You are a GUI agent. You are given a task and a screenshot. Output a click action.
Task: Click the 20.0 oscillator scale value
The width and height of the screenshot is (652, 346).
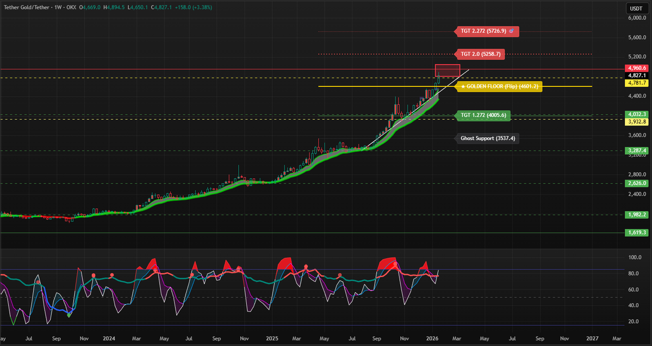pyautogui.click(x=634, y=322)
